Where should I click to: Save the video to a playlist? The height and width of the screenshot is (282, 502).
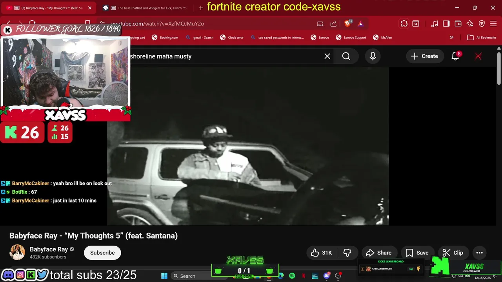pyautogui.click(x=417, y=253)
